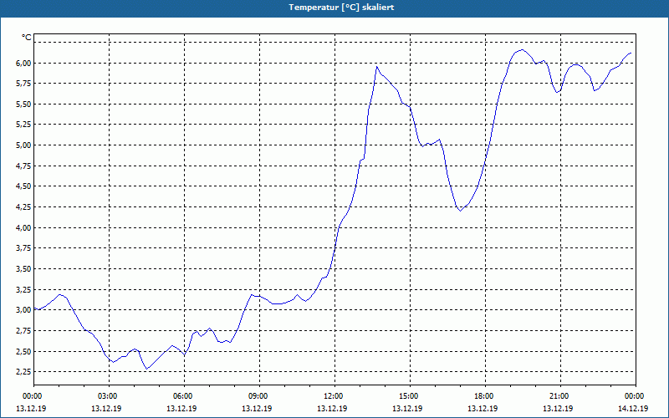Screen dimensions: 669x418
Task: Select the '21:00' time label
Action: click(559, 396)
